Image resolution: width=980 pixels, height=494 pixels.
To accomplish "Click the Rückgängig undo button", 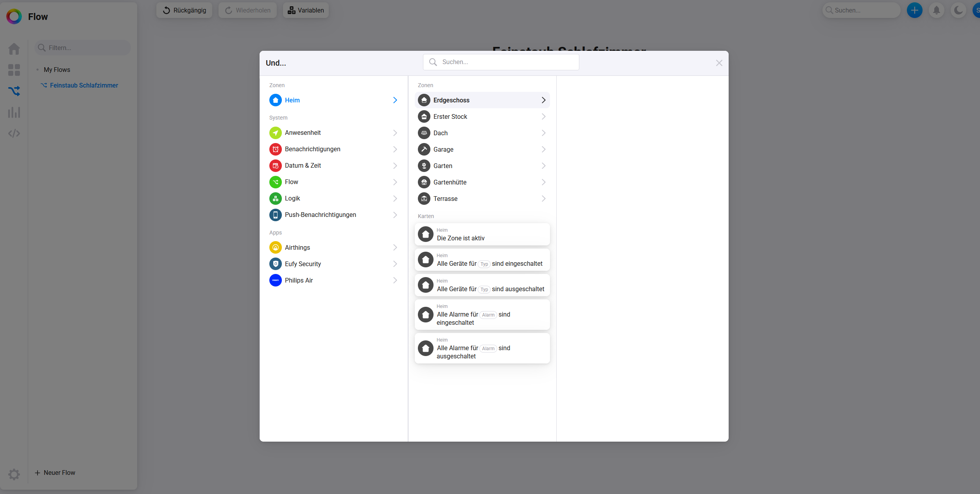I will coord(184,10).
